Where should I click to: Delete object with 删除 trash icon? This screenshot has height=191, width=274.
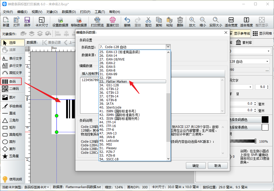(x=180, y=22)
